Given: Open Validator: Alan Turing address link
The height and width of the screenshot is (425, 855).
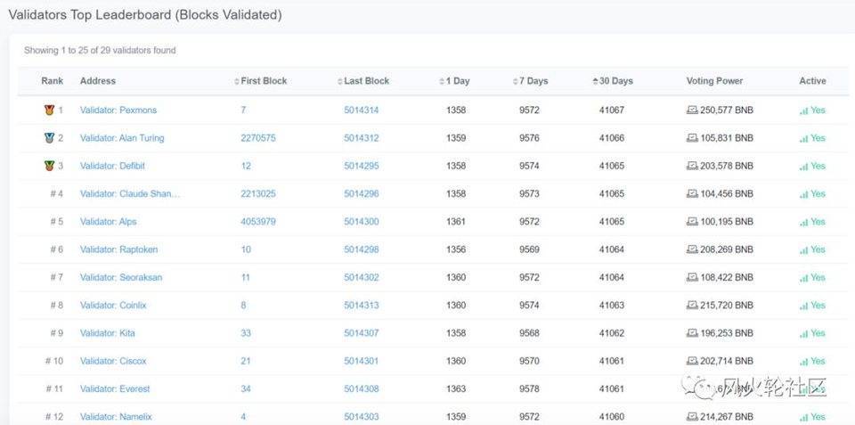Looking at the screenshot, I should [x=122, y=138].
